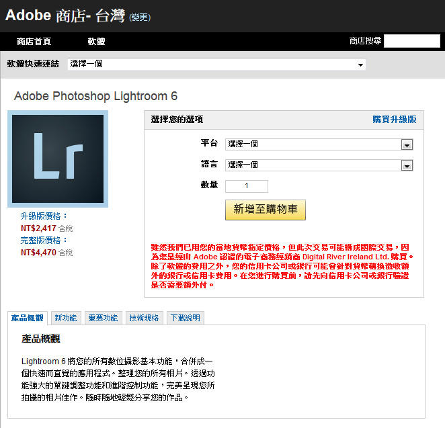Open the 軟體快速連結 dropdown

click(x=216, y=64)
